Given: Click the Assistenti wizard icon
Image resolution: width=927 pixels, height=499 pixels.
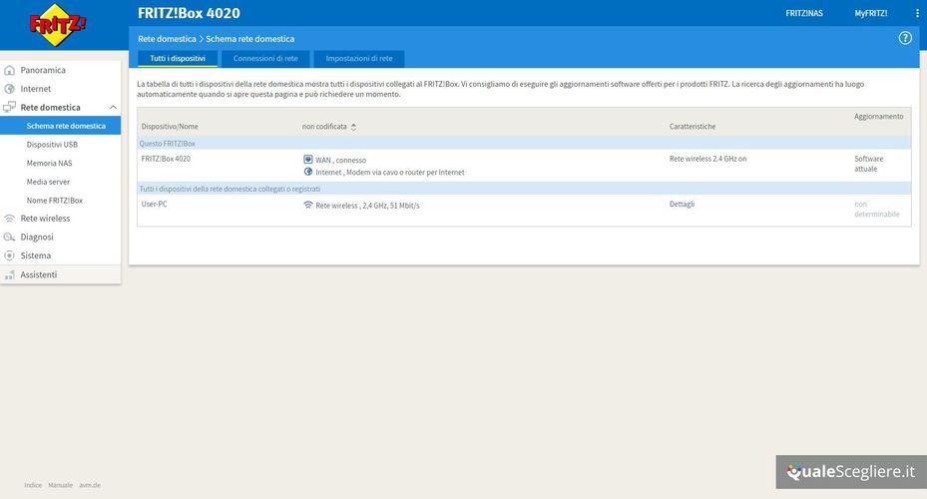Looking at the screenshot, I should tap(10, 274).
